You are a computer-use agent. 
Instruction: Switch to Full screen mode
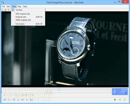coord(28,24)
